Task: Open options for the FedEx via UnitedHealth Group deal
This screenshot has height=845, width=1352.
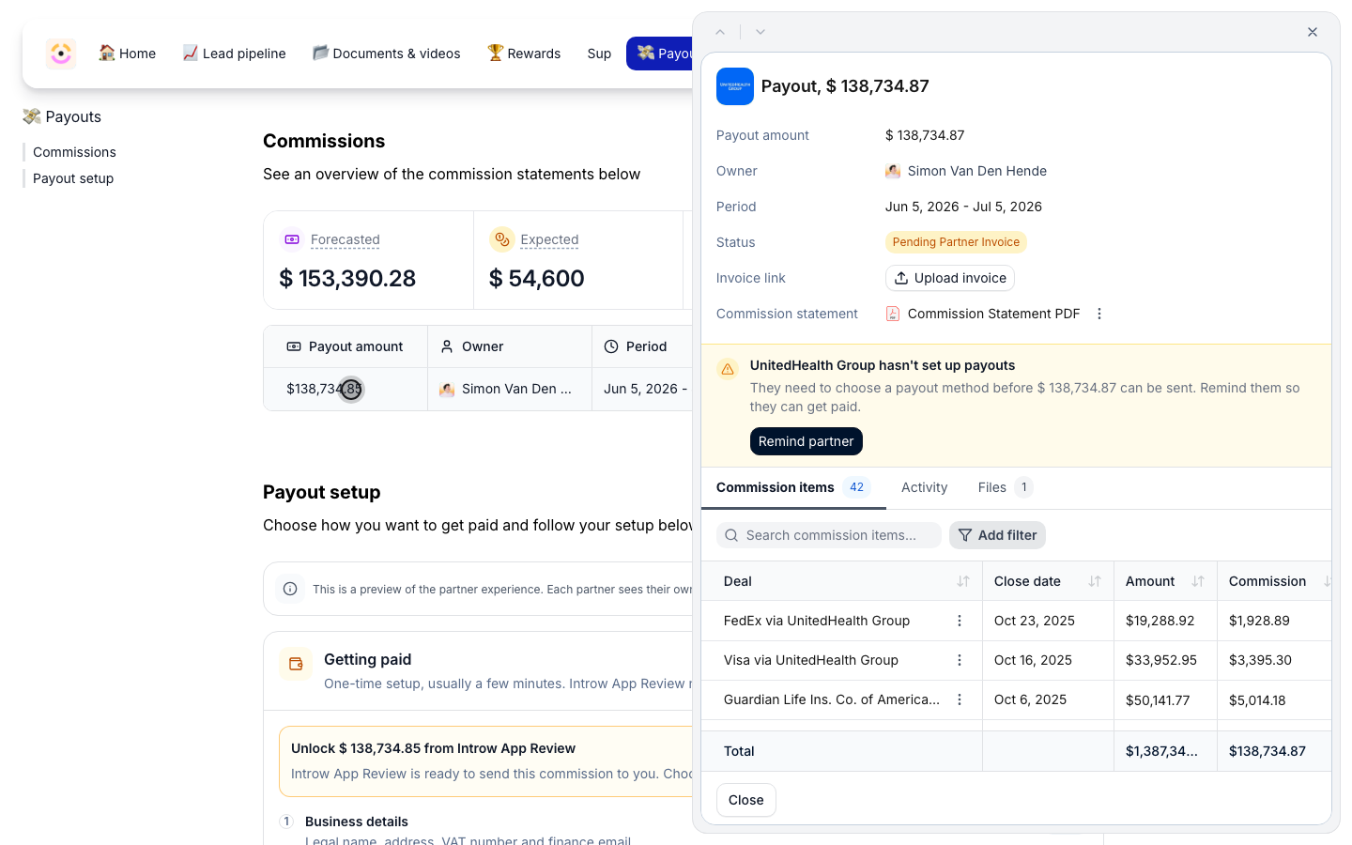Action: 960,621
